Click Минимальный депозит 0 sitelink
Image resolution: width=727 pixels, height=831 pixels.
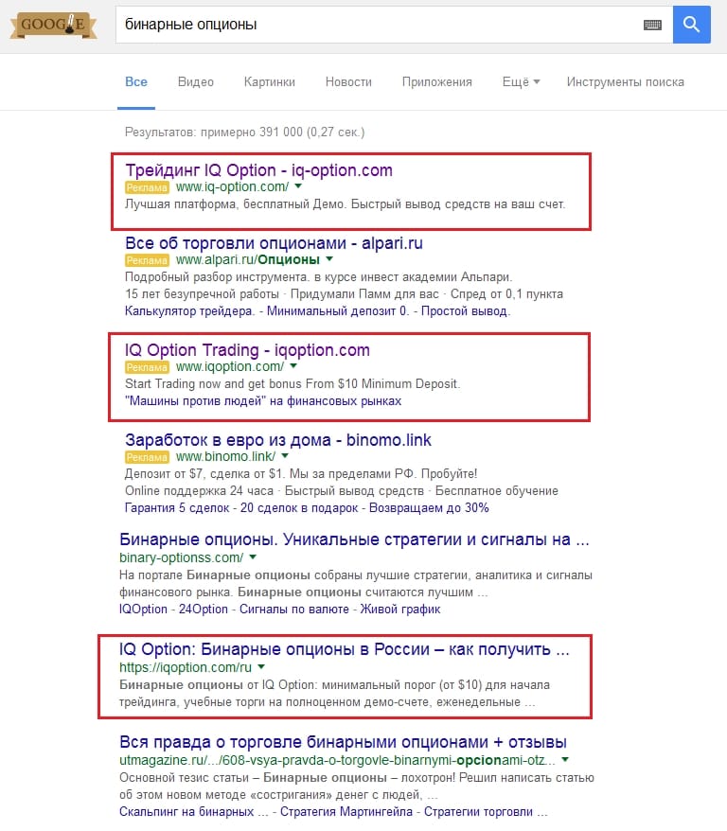coord(337,311)
